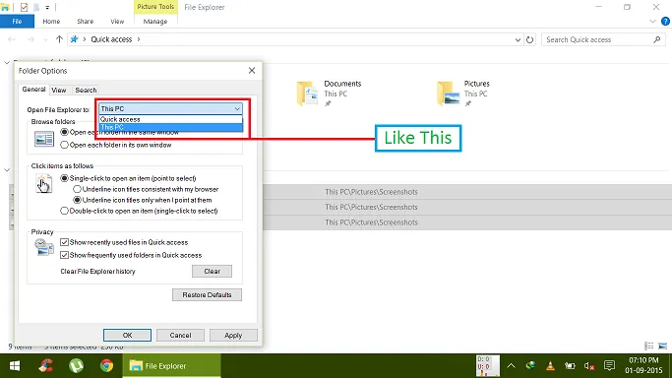Viewport: 672px width, 378px height.
Task: Click the muted volume tray icon
Action: pos(589,365)
